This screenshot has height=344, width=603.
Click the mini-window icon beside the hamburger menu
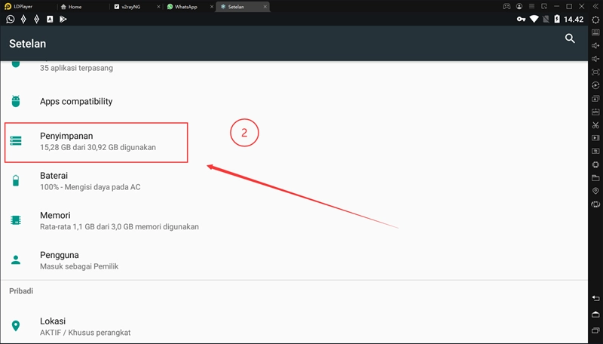pyautogui.click(x=543, y=7)
